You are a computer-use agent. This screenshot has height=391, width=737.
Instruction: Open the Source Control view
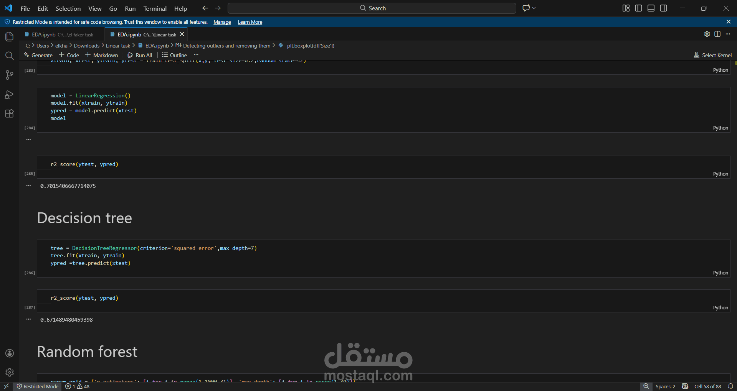(10, 75)
